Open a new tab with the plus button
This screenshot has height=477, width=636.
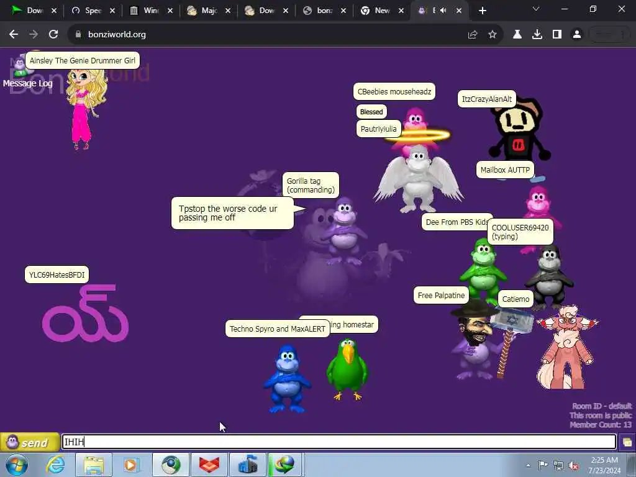[x=482, y=11]
